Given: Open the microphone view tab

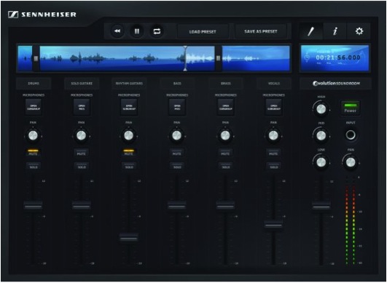Looking at the screenshot, I should [311, 31].
